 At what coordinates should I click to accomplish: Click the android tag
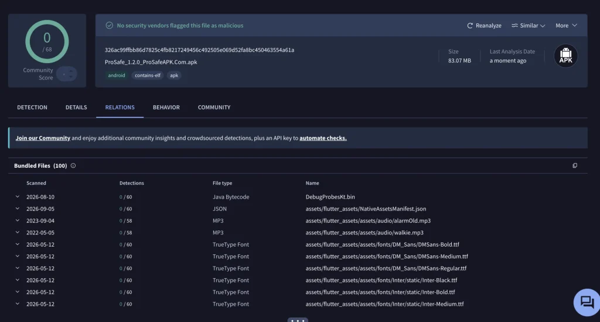pos(117,75)
